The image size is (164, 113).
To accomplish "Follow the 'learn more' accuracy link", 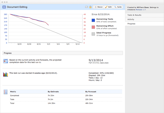I will pos(104,63).
